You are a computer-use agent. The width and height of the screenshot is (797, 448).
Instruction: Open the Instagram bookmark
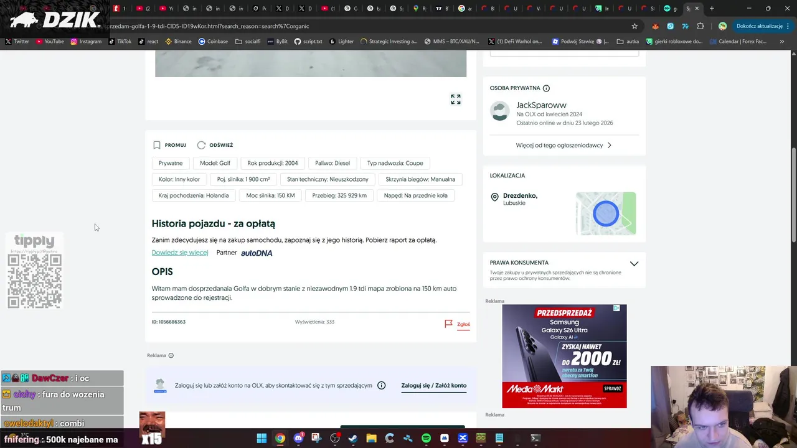(86, 41)
